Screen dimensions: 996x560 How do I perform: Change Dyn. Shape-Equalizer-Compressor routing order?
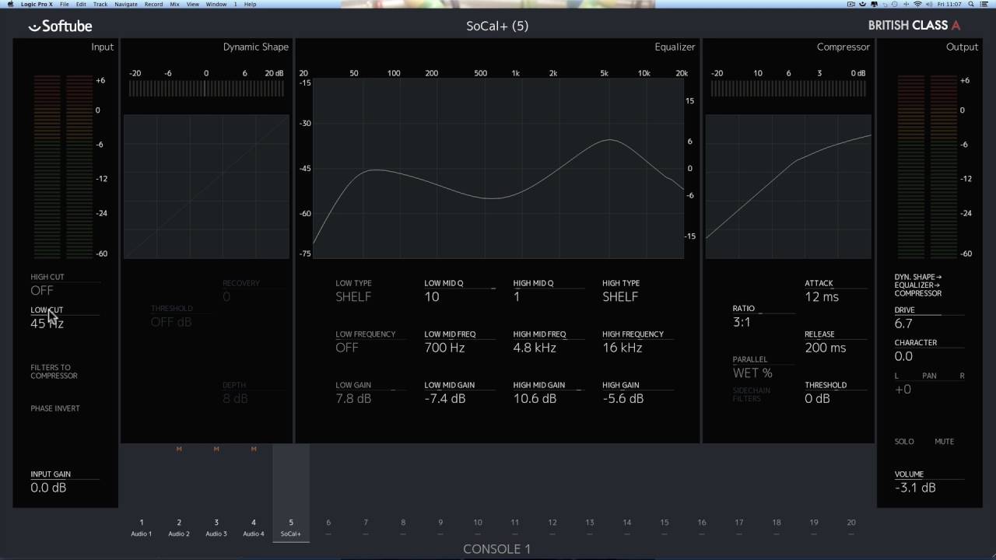[918, 285]
